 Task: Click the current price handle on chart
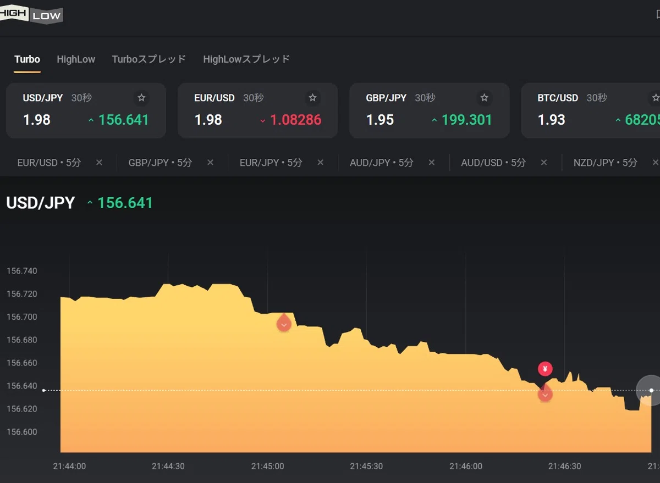pos(651,390)
